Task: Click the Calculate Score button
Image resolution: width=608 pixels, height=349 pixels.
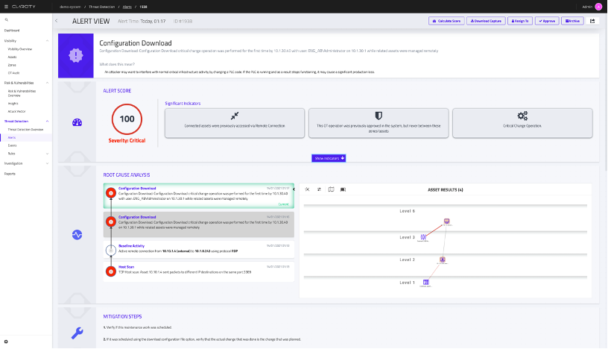Action: [x=446, y=21]
